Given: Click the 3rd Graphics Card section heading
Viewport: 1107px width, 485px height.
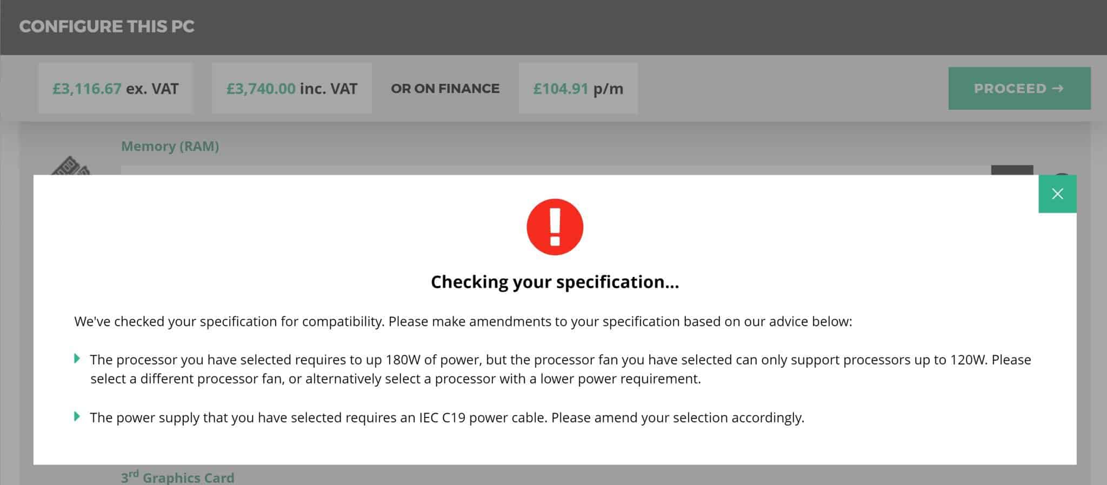Looking at the screenshot, I should click(x=177, y=477).
